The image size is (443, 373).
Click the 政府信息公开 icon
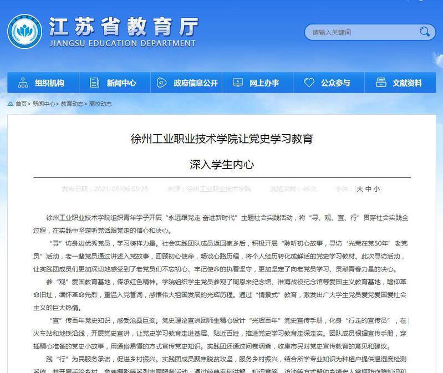[x=161, y=83]
